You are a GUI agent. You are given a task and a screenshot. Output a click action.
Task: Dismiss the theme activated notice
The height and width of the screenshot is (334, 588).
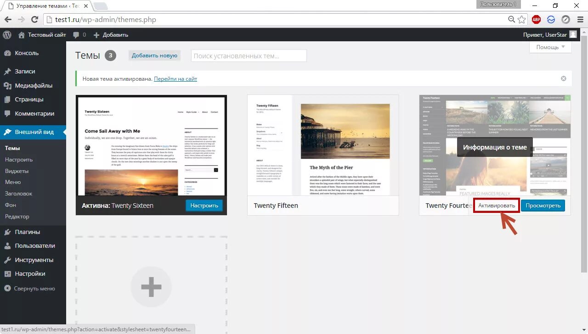coord(564,78)
